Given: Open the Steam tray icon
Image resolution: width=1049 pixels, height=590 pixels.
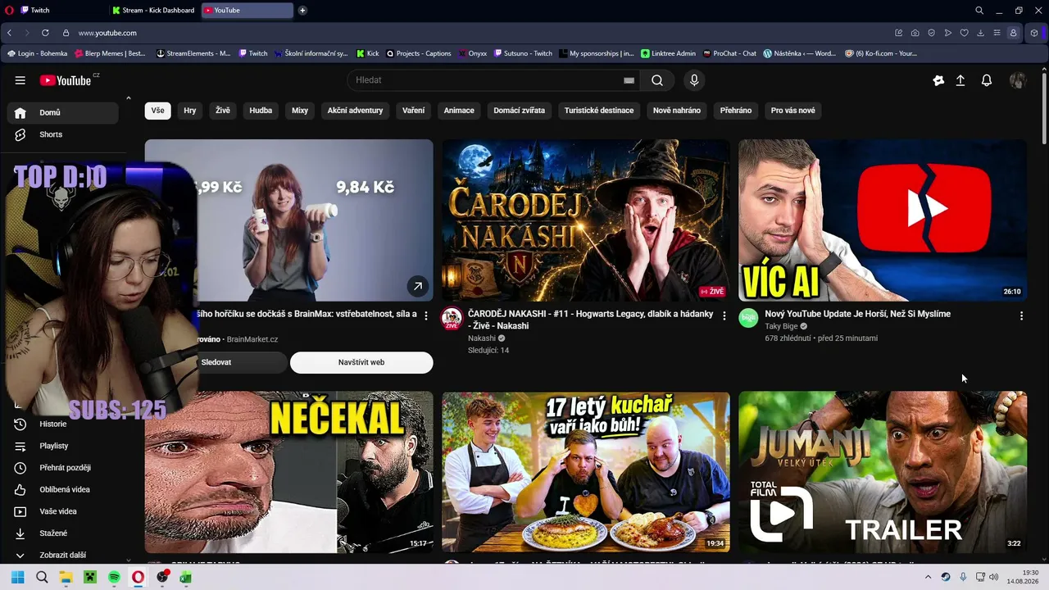Looking at the screenshot, I should (x=946, y=577).
